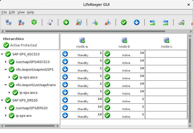Select the nfs-/export/sapmnt/SPS resource label

(x=35, y=70)
